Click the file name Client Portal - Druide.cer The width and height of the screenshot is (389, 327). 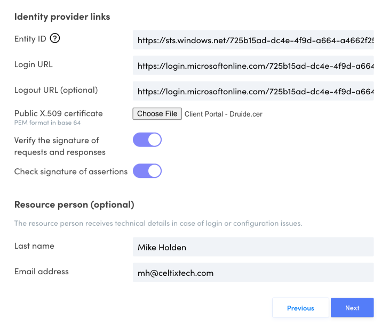pos(224,114)
